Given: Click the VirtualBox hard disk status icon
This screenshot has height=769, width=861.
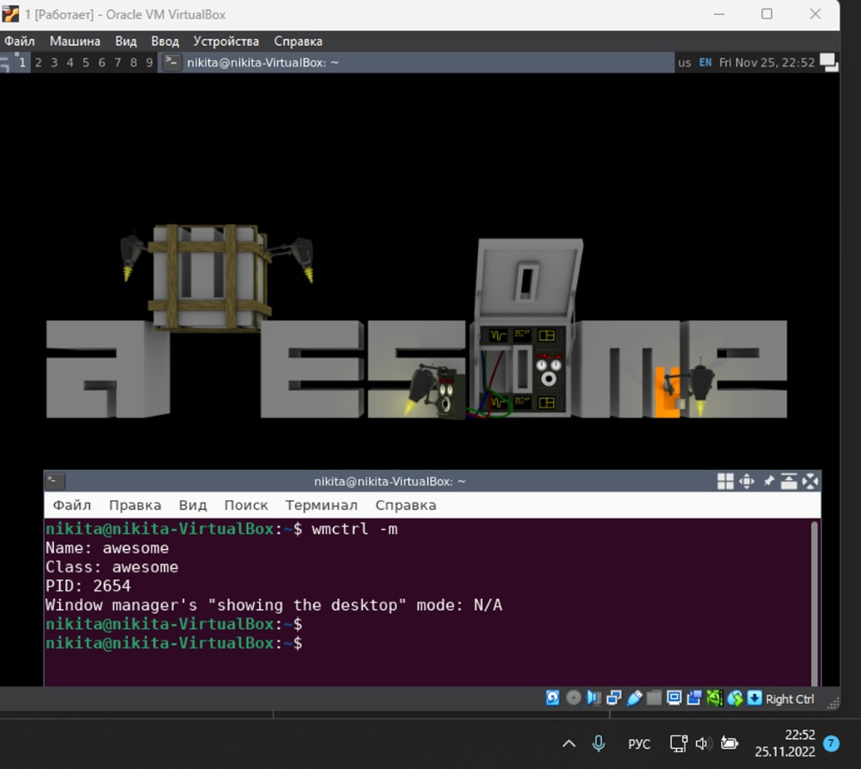Looking at the screenshot, I should [553, 698].
